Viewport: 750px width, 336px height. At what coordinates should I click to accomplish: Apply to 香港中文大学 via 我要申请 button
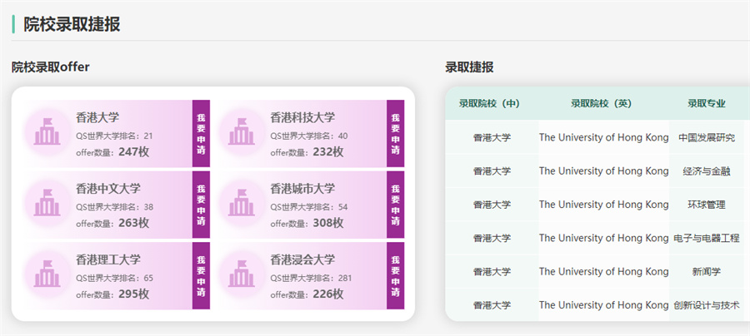tap(201, 205)
